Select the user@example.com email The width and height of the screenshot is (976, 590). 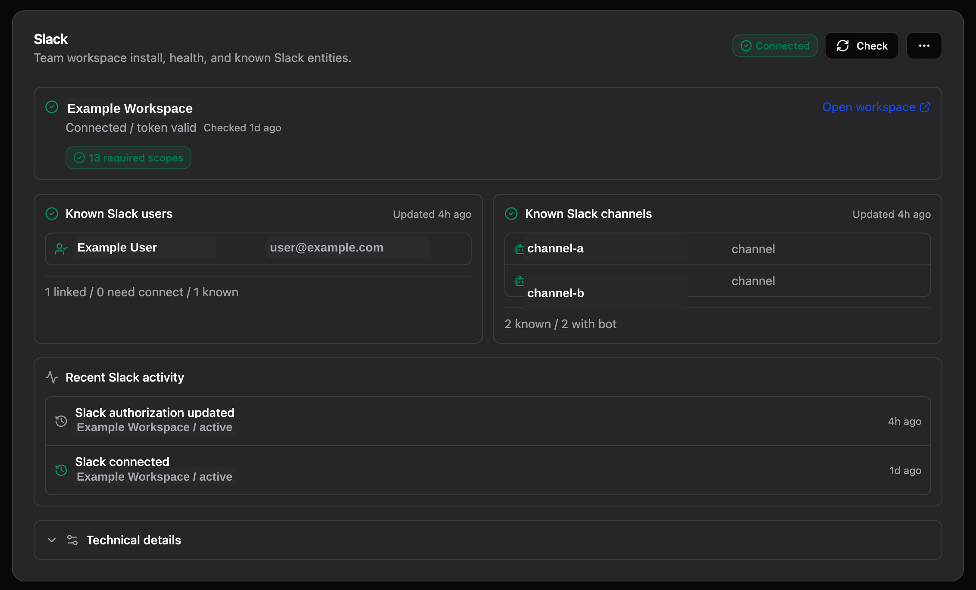tap(326, 247)
